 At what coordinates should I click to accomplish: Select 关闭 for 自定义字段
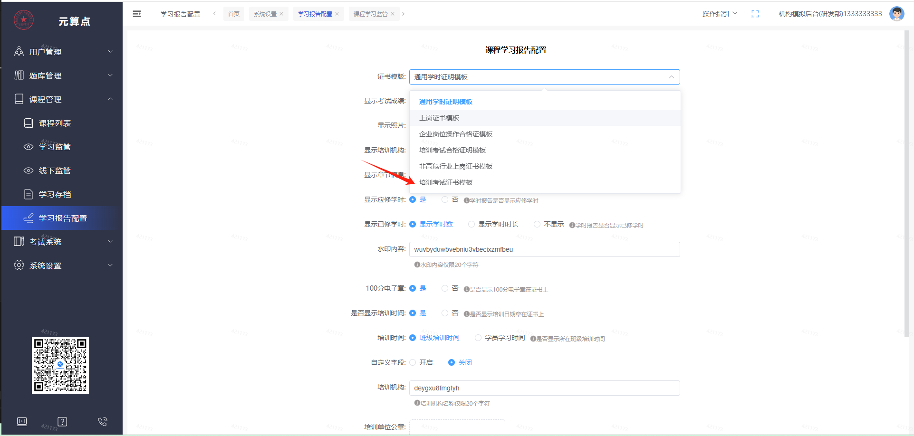452,362
